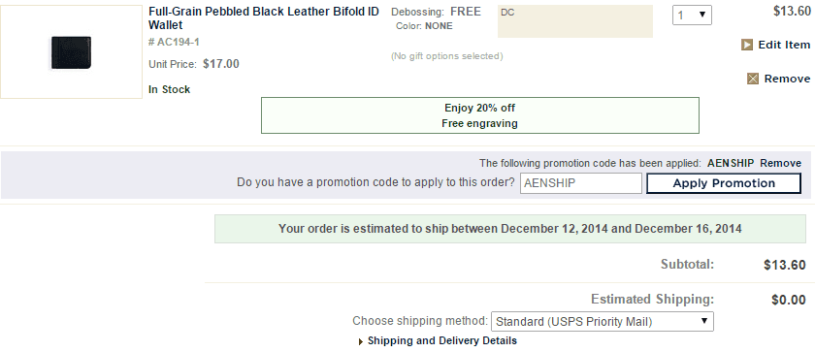Click the Enjoy 20% off promotion banner

(x=479, y=115)
